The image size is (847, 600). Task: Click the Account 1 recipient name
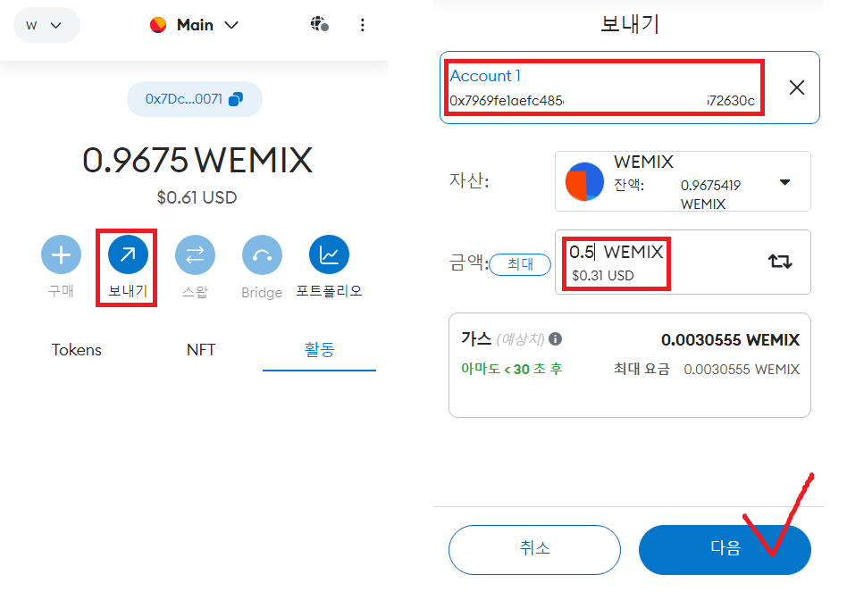pyautogui.click(x=485, y=76)
